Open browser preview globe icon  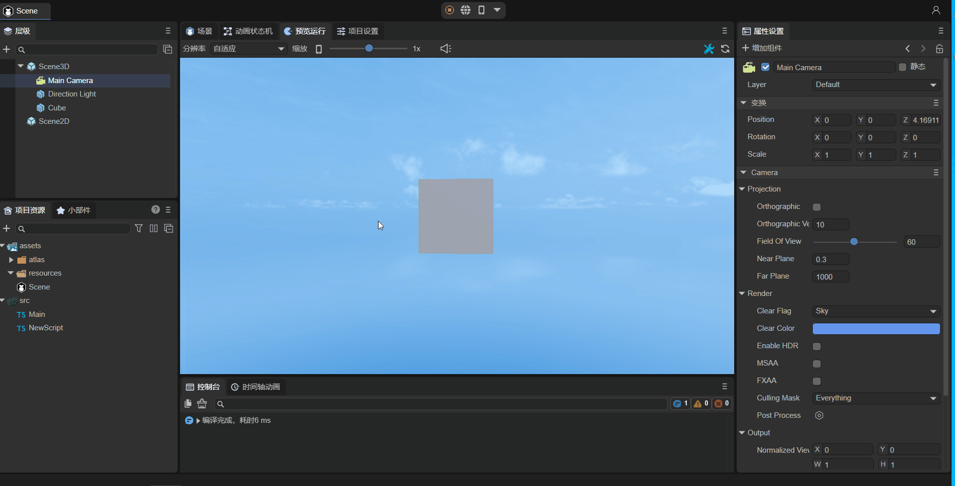coord(466,10)
